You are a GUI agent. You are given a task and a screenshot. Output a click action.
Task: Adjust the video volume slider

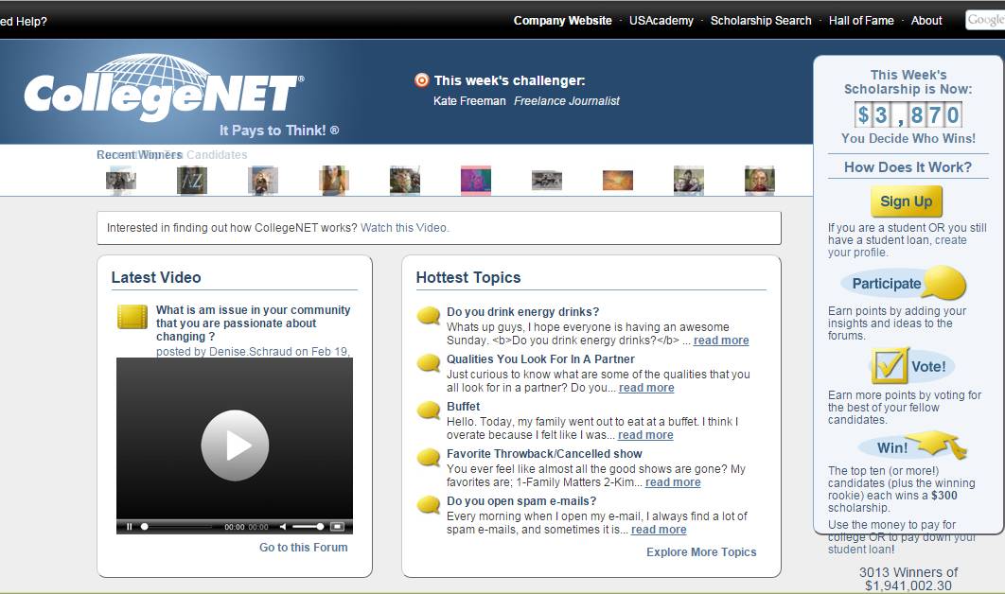point(308,527)
